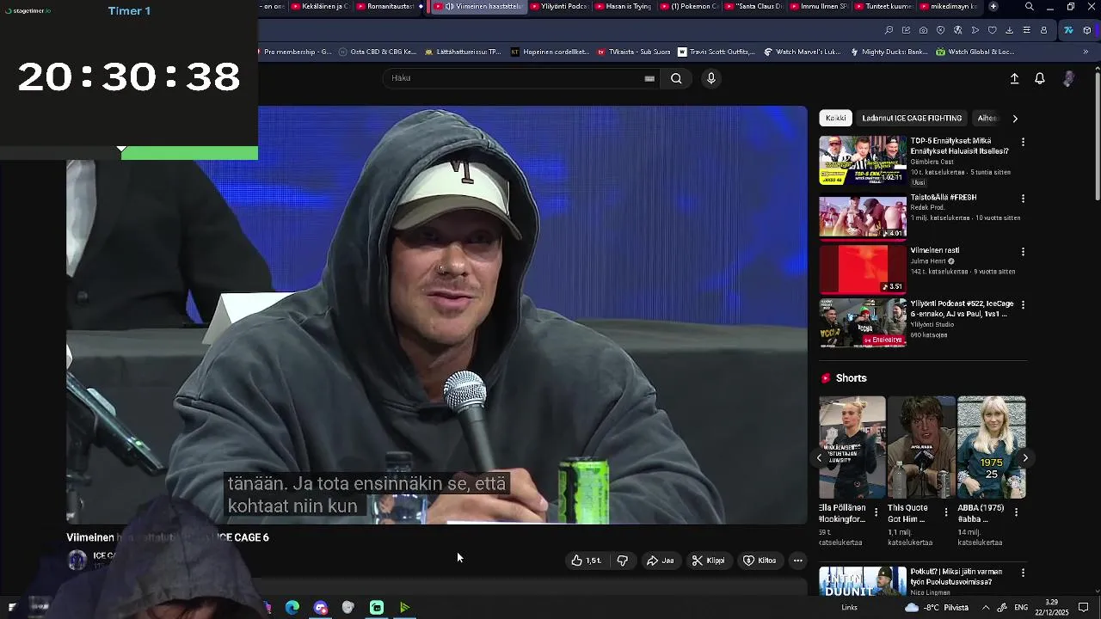Click the Julma Henri channel name

click(x=928, y=261)
